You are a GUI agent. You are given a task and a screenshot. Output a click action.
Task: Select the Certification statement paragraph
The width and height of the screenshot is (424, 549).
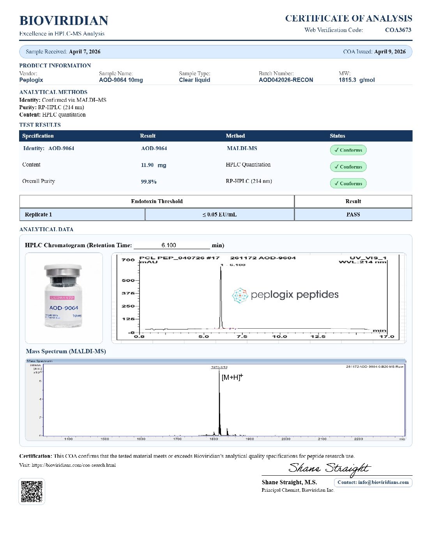187,456
